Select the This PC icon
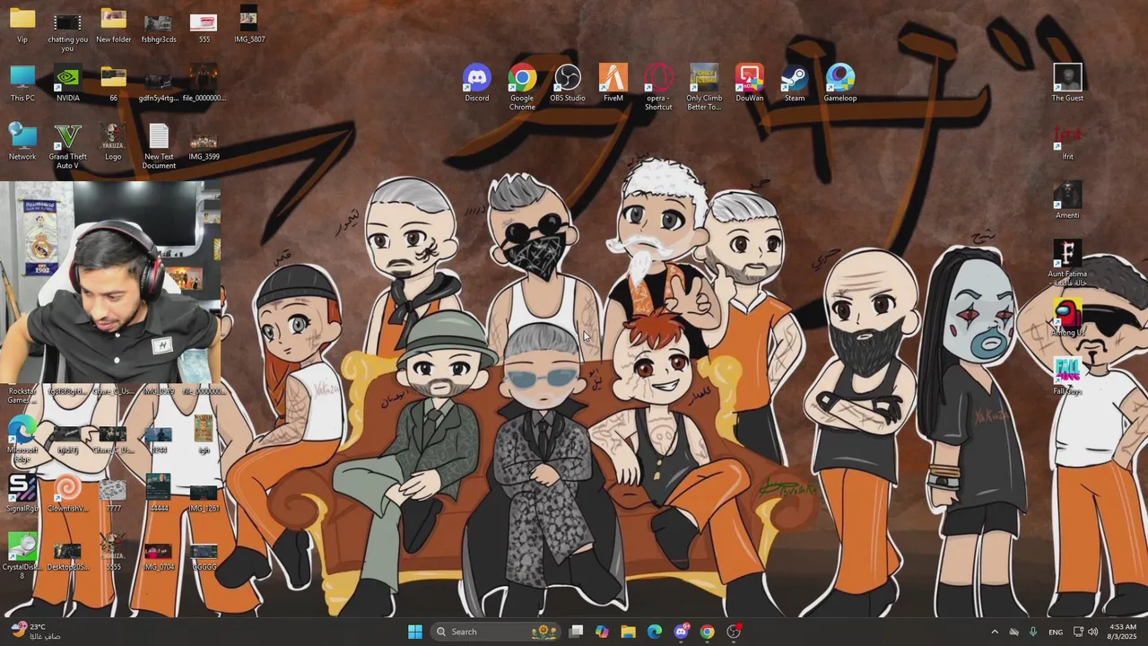The image size is (1148, 646). coord(22,83)
